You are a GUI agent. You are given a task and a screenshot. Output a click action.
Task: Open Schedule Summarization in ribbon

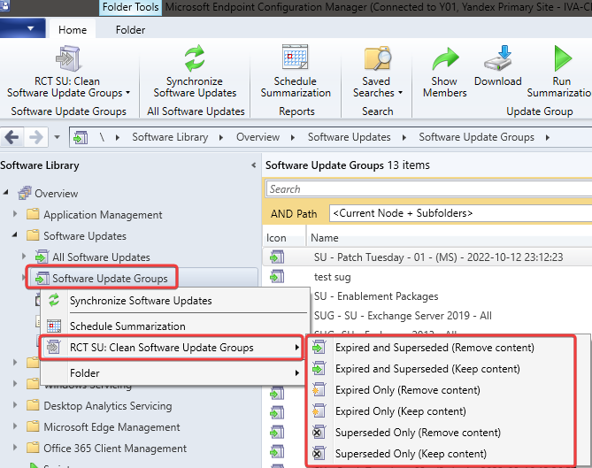[296, 72]
